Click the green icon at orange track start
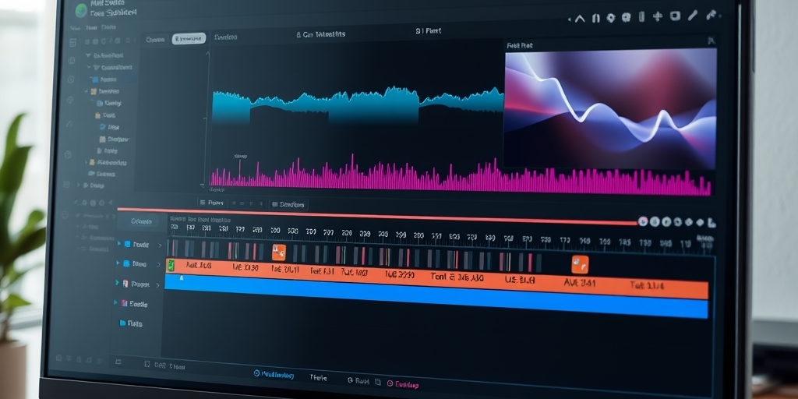This screenshot has height=399, width=798. coord(171,265)
